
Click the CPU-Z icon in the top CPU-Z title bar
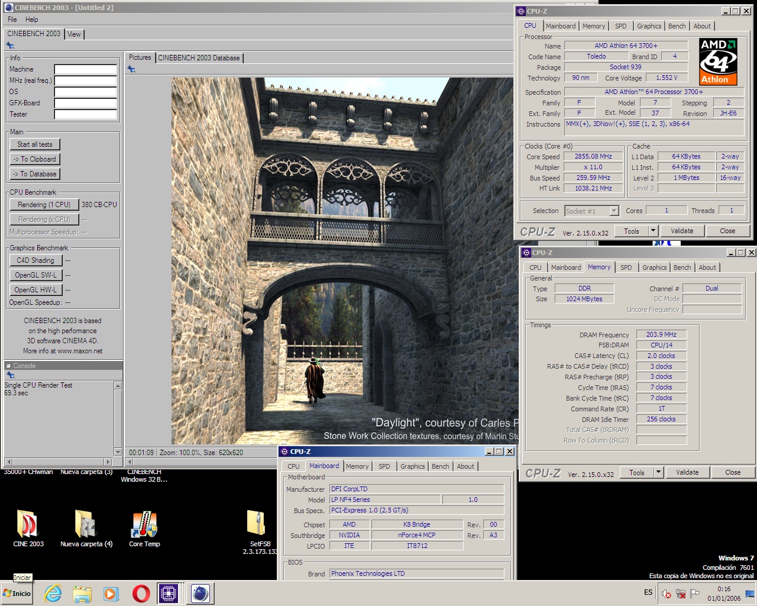coord(521,11)
